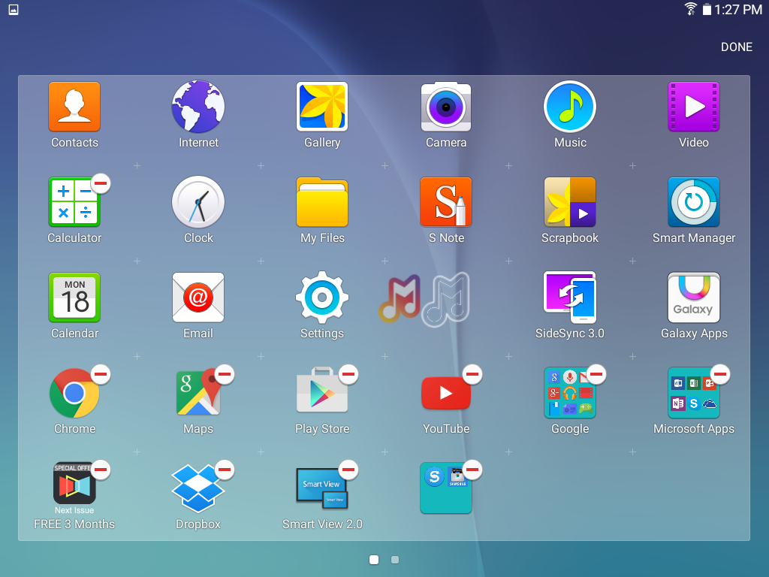Image resolution: width=769 pixels, height=577 pixels.
Task: Open the My Files folder icon
Action: click(x=322, y=201)
